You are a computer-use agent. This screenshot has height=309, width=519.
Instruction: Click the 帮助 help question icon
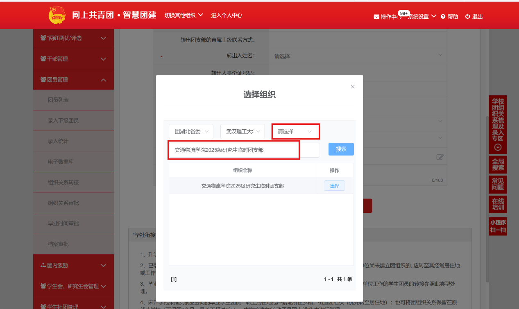pyautogui.click(x=443, y=17)
